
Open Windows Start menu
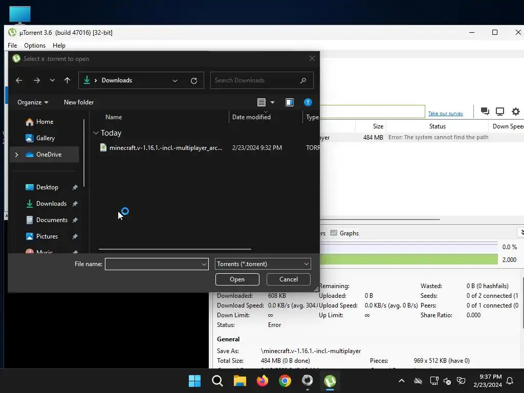tap(194, 381)
